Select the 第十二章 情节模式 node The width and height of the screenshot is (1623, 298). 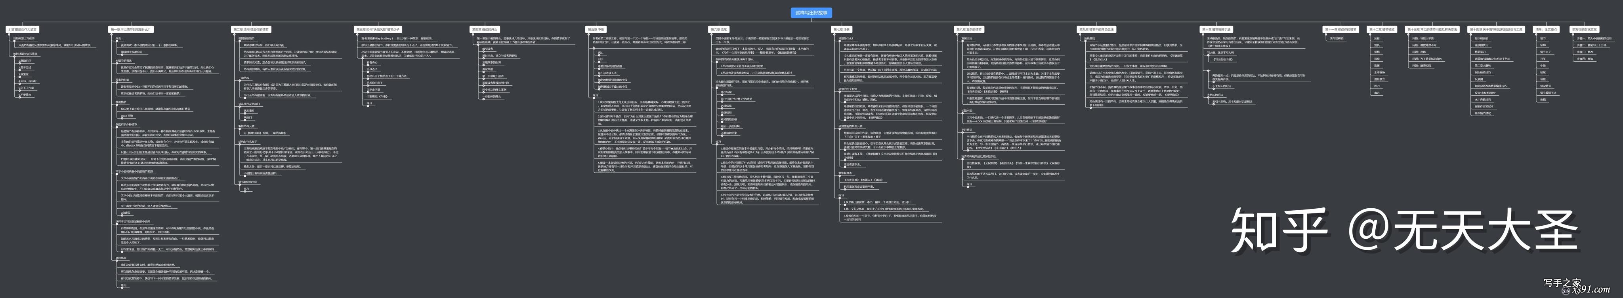pos(1382,30)
